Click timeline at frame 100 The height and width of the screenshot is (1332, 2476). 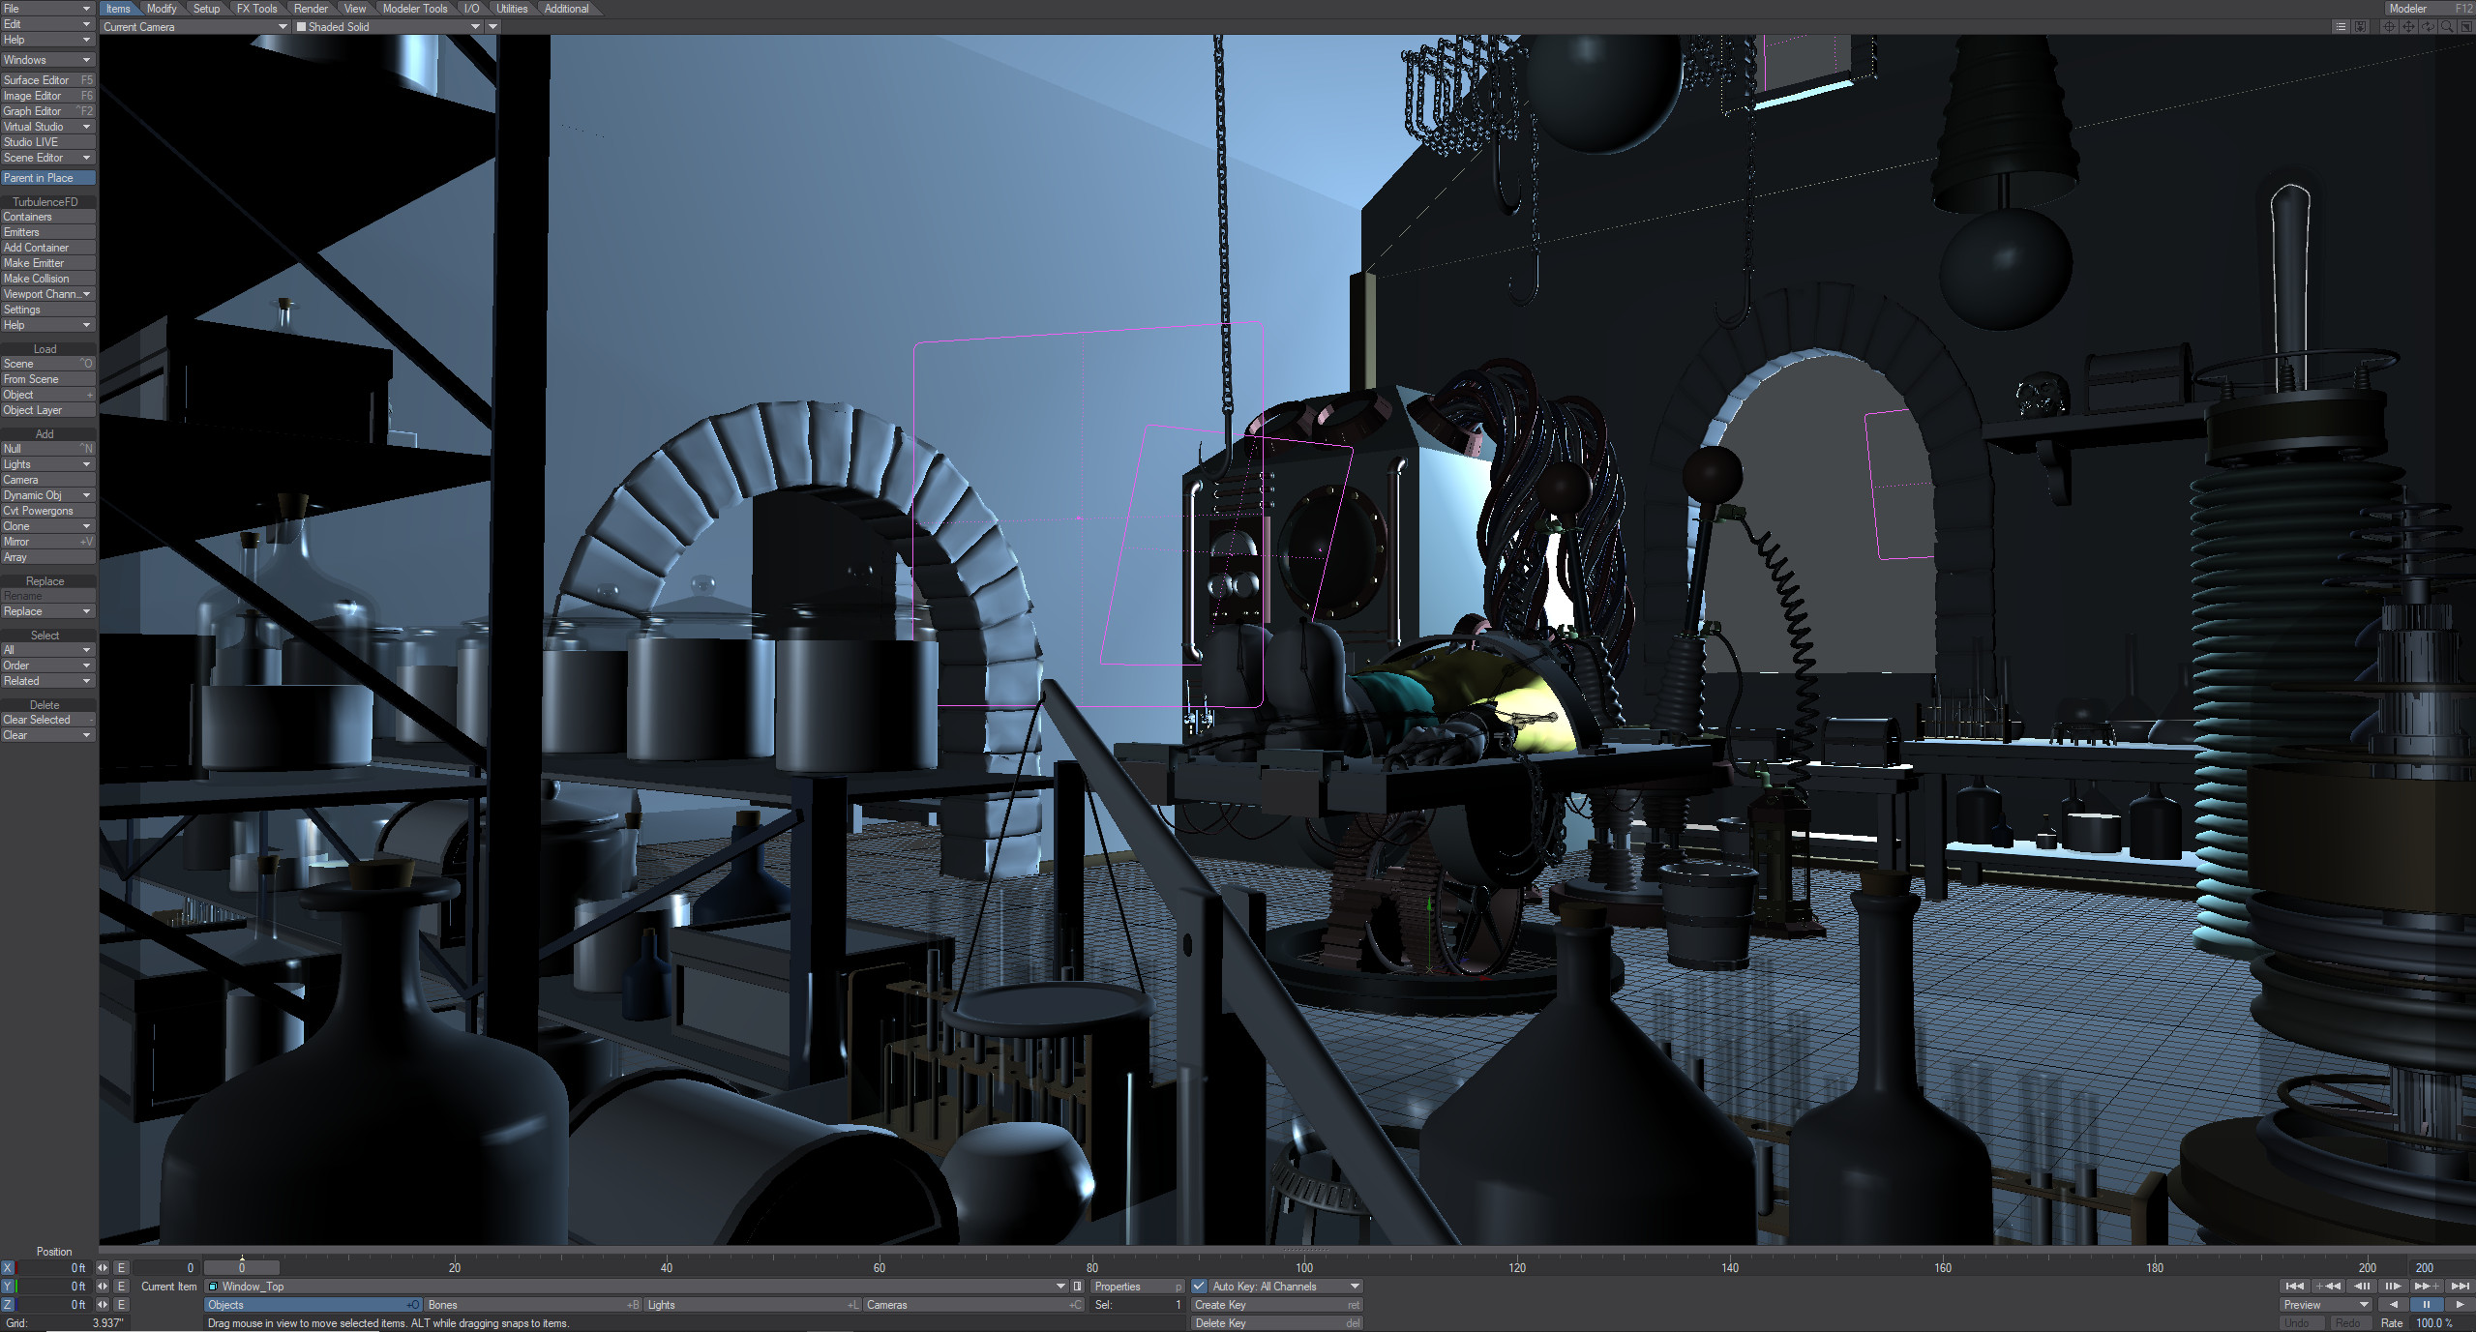pos(1304,1267)
